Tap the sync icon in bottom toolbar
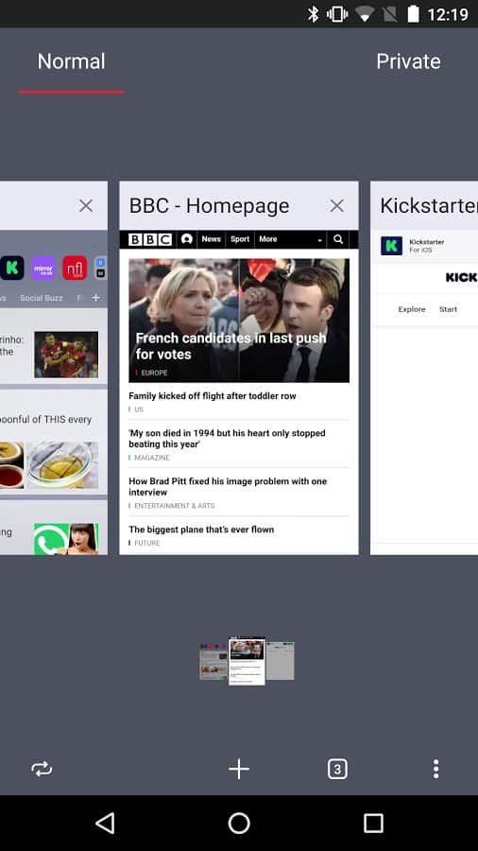This screenshot has width=478, height=851. (x=42, y=769)
